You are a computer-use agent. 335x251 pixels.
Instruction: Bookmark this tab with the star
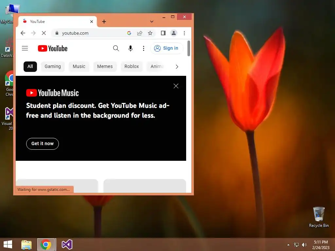pyautogui.click(x=150, y=33)
